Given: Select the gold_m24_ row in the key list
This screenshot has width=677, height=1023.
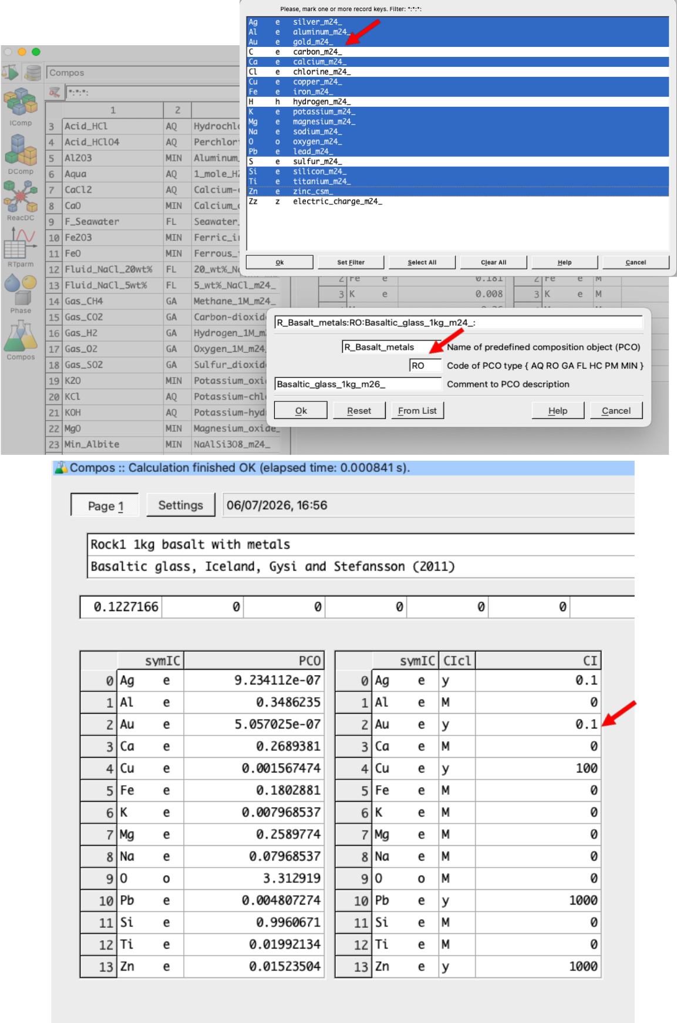Looking at the screenshot, I should [x=457, y=42].
